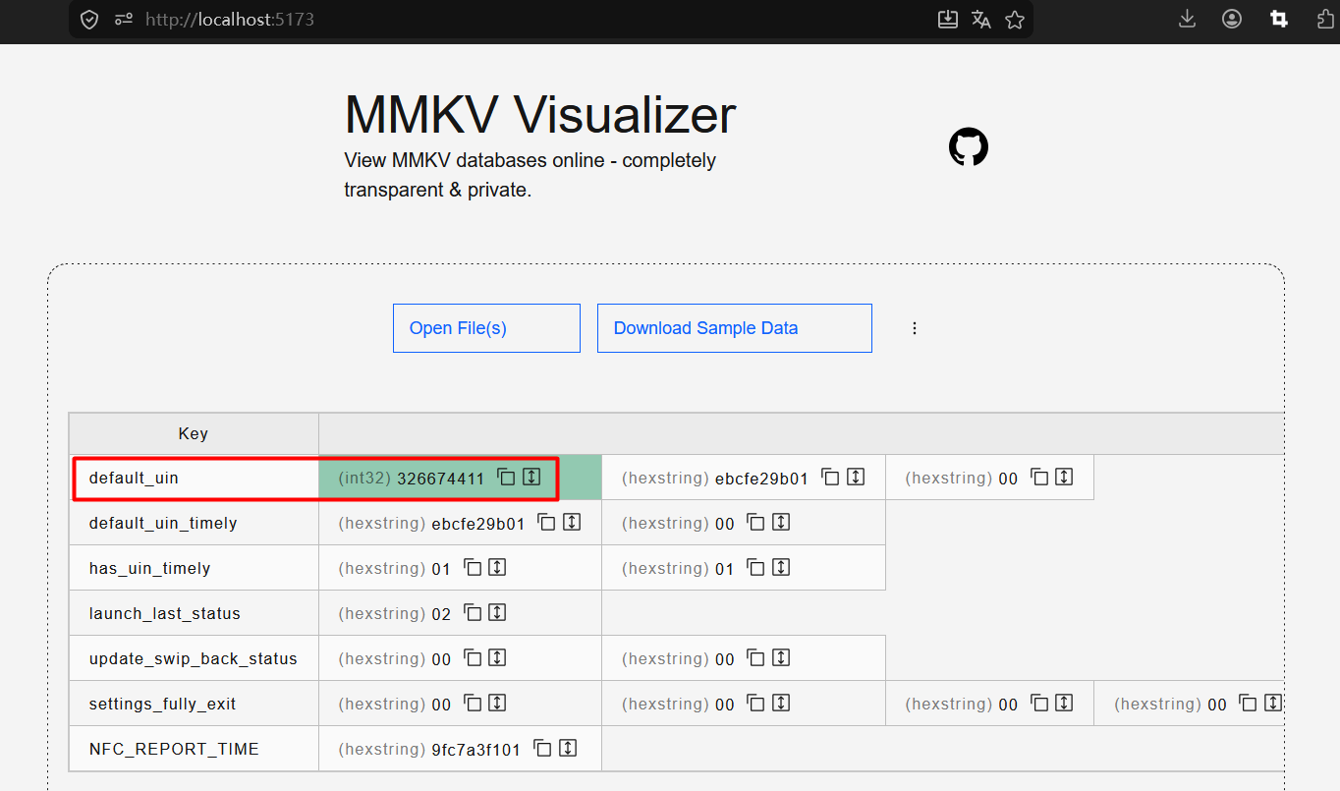
Task: Open the browser downloads panel
Action: pos(1187,19)
